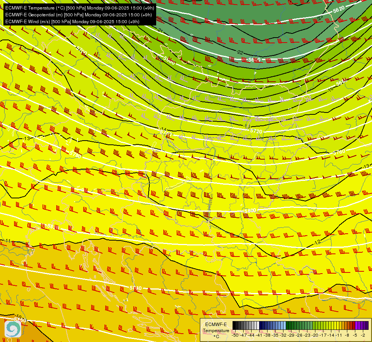Click legend tick label -29
The image size is (372, 342).
click(x=291, y=335)
